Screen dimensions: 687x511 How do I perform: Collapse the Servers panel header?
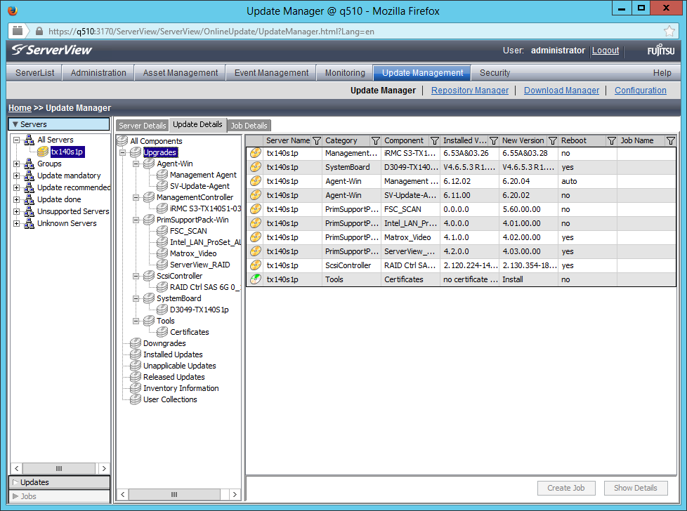tap(59, 124)
